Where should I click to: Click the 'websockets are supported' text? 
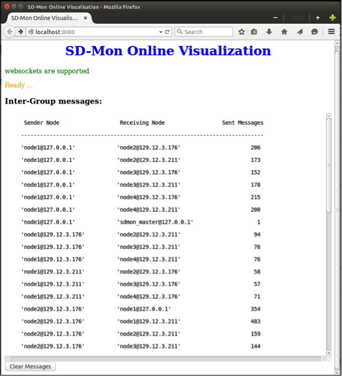[x=47, y=71]
